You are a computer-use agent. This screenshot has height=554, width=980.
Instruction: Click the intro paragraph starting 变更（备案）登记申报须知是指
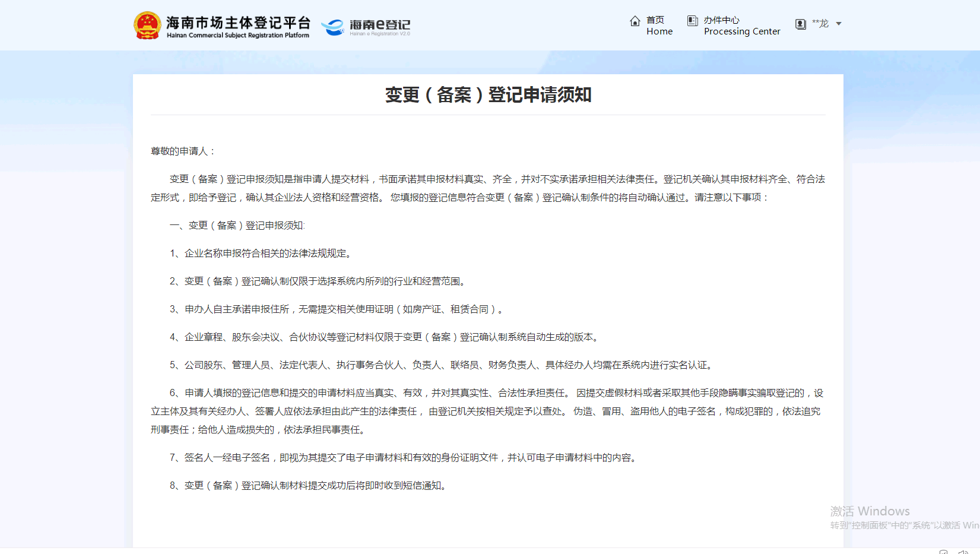point(487,188)
